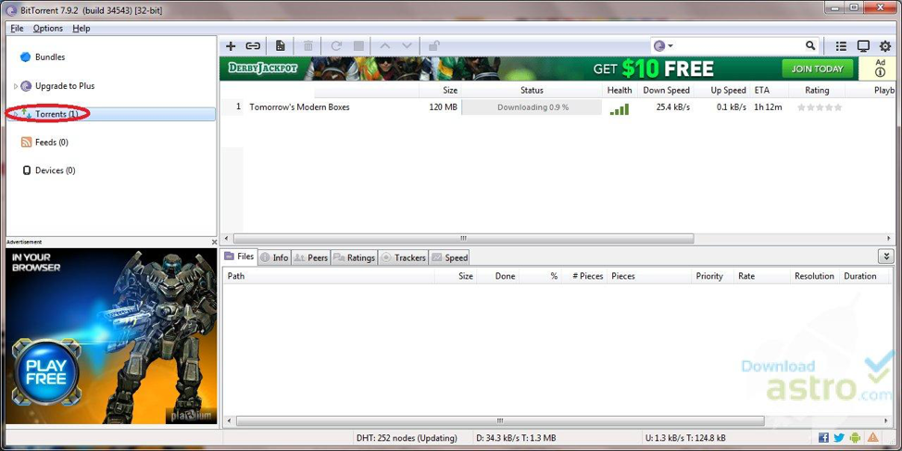902x451 pixels.
Task: Click the Start torrent circular arrow icon
Action: coord(336,46)
